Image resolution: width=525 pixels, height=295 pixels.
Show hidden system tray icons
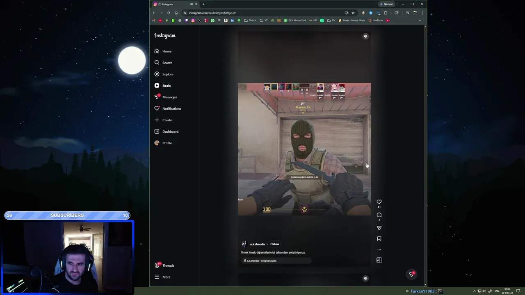coord(475,291)
